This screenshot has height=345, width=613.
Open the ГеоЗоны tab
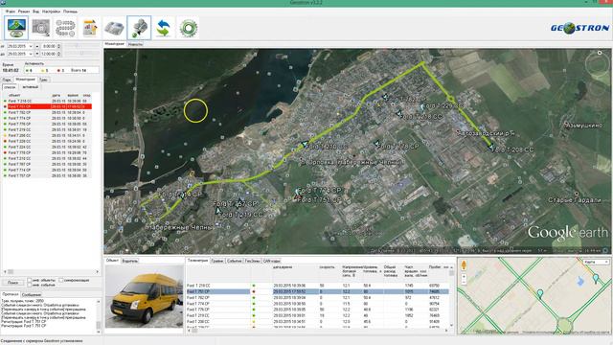click(253, 261)
